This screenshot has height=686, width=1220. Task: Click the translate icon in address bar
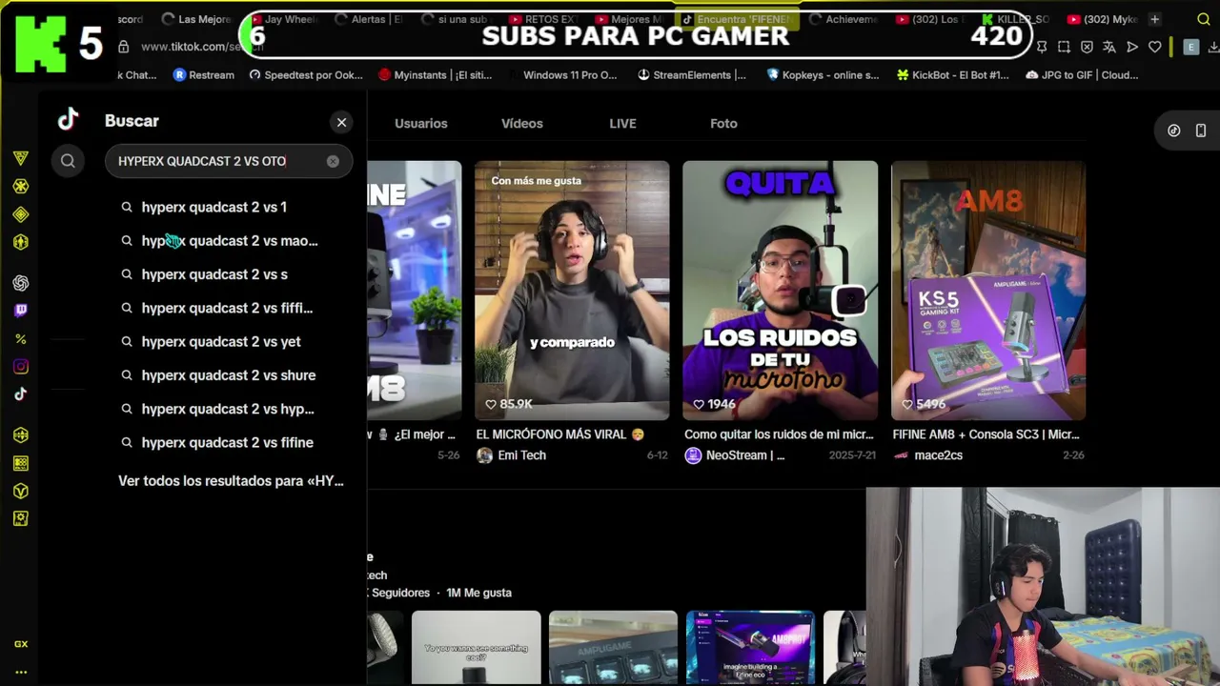coord(1109,47)
